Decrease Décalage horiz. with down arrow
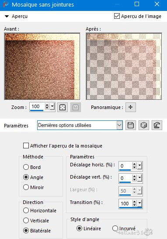 click(x=134, y=167)
